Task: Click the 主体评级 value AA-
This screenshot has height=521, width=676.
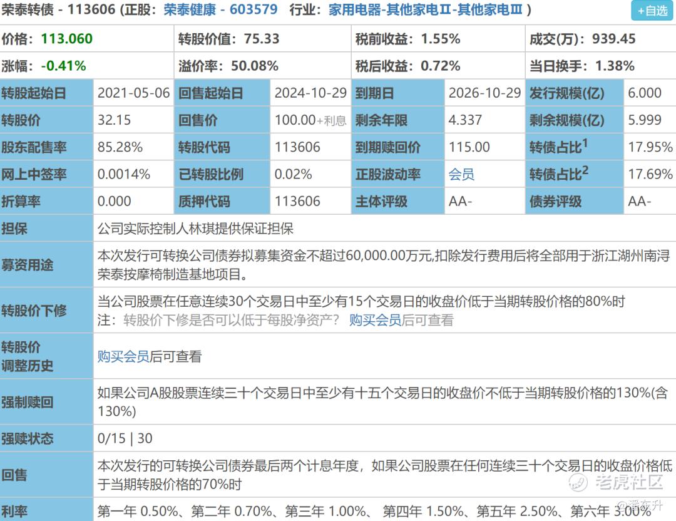Action: 460,202
